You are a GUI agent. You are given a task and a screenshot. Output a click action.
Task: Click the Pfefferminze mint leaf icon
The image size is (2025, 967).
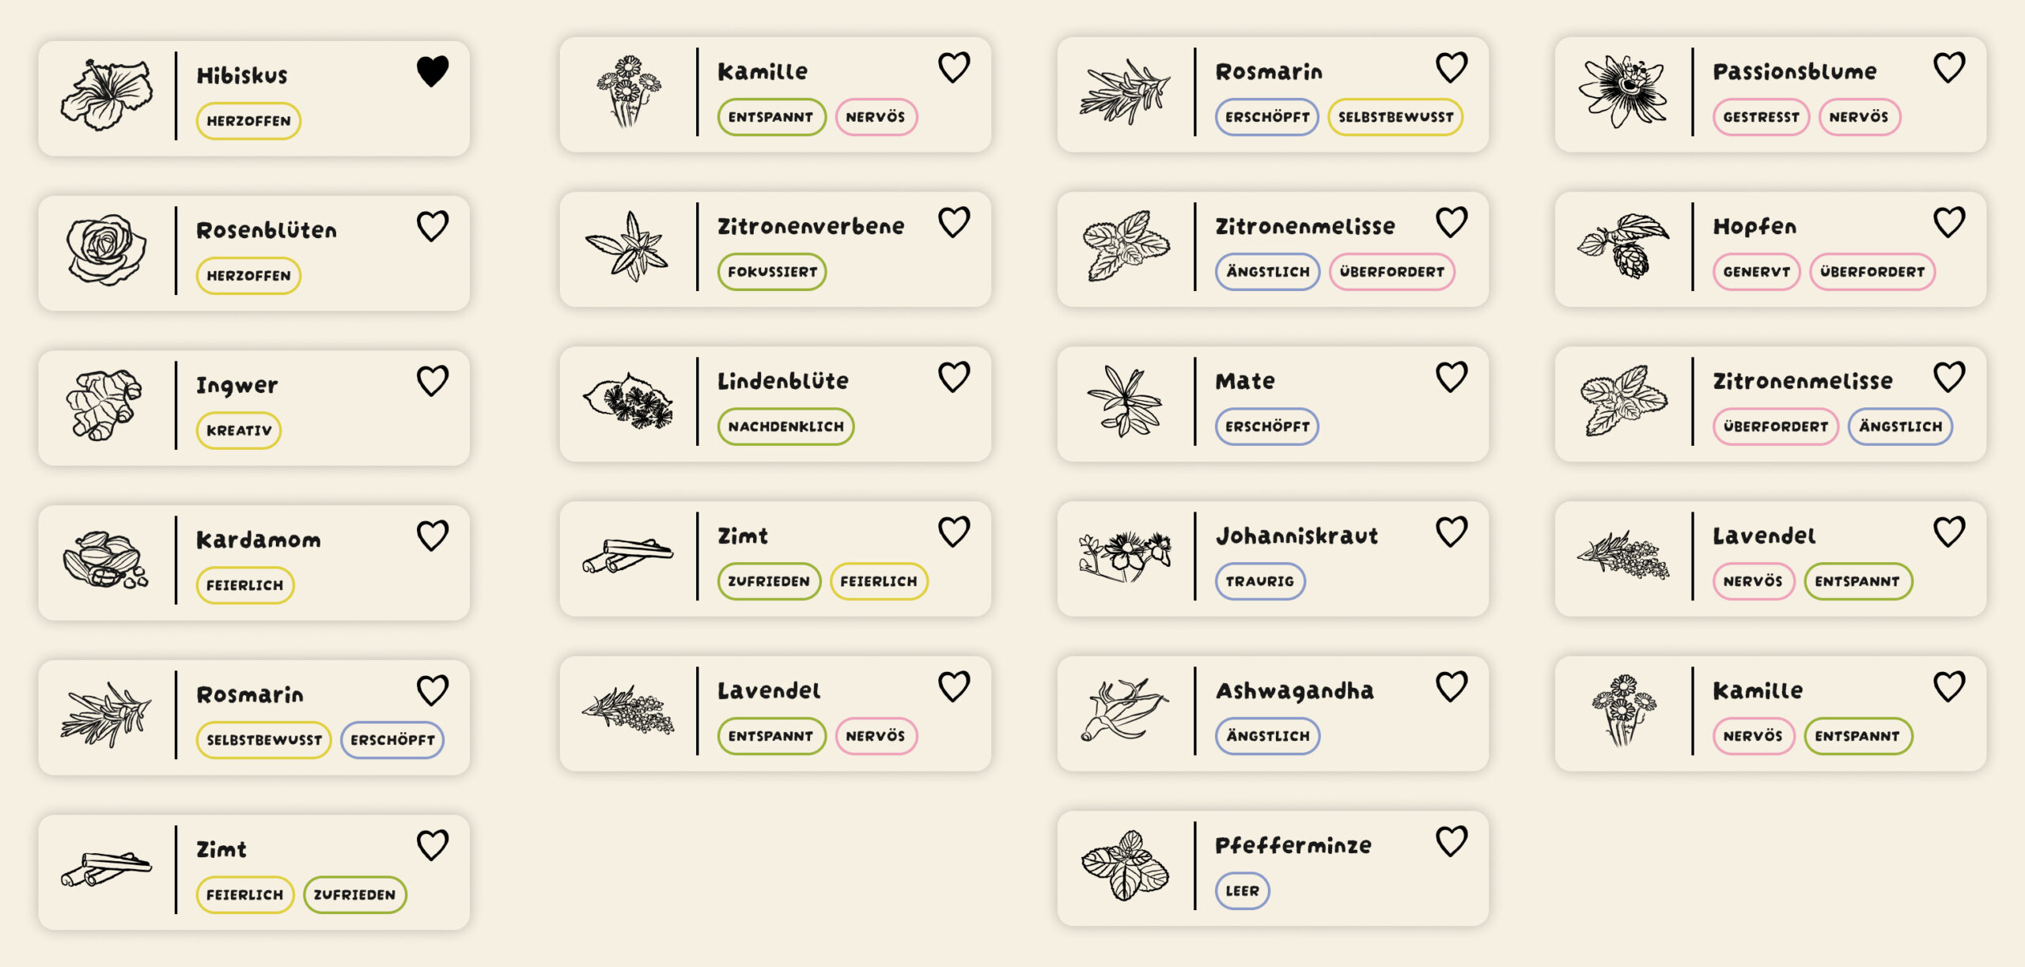click(1125, 866)
